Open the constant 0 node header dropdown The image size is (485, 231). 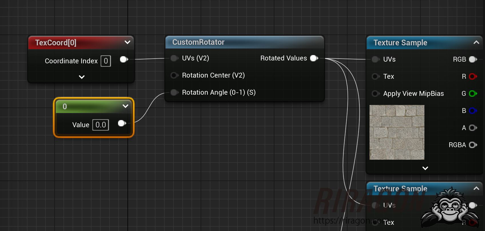click(x=125, y=106)
